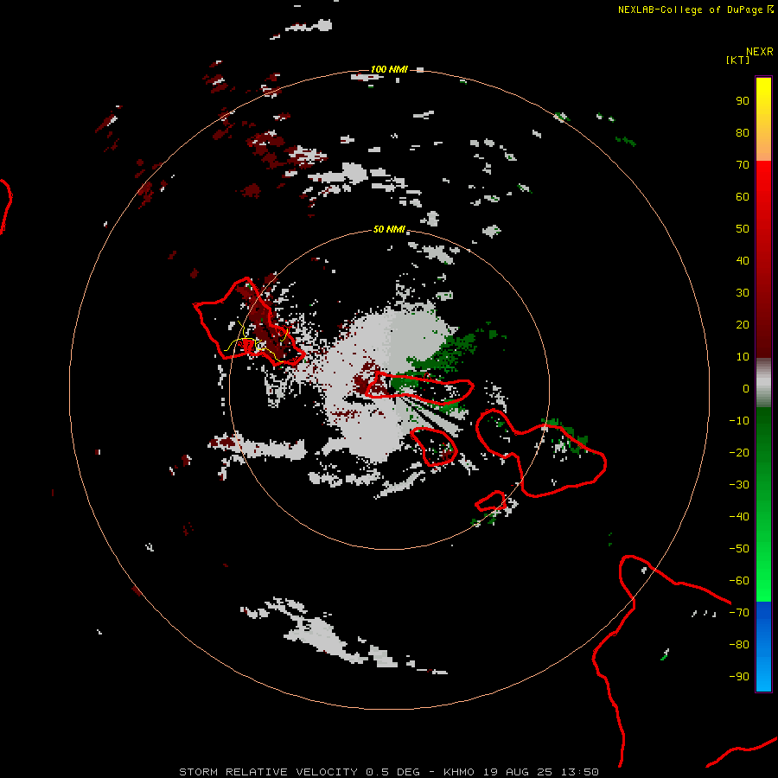
Task: Click the -70 scale value
Action: coord(739,612)
